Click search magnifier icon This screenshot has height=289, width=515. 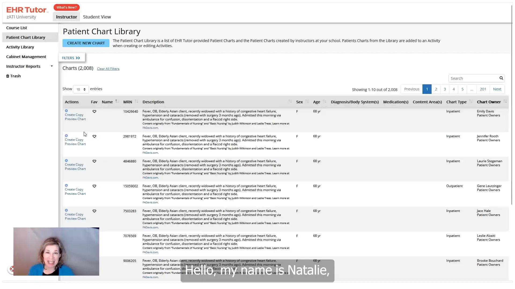pyautogui.click(x=501, y=78)
